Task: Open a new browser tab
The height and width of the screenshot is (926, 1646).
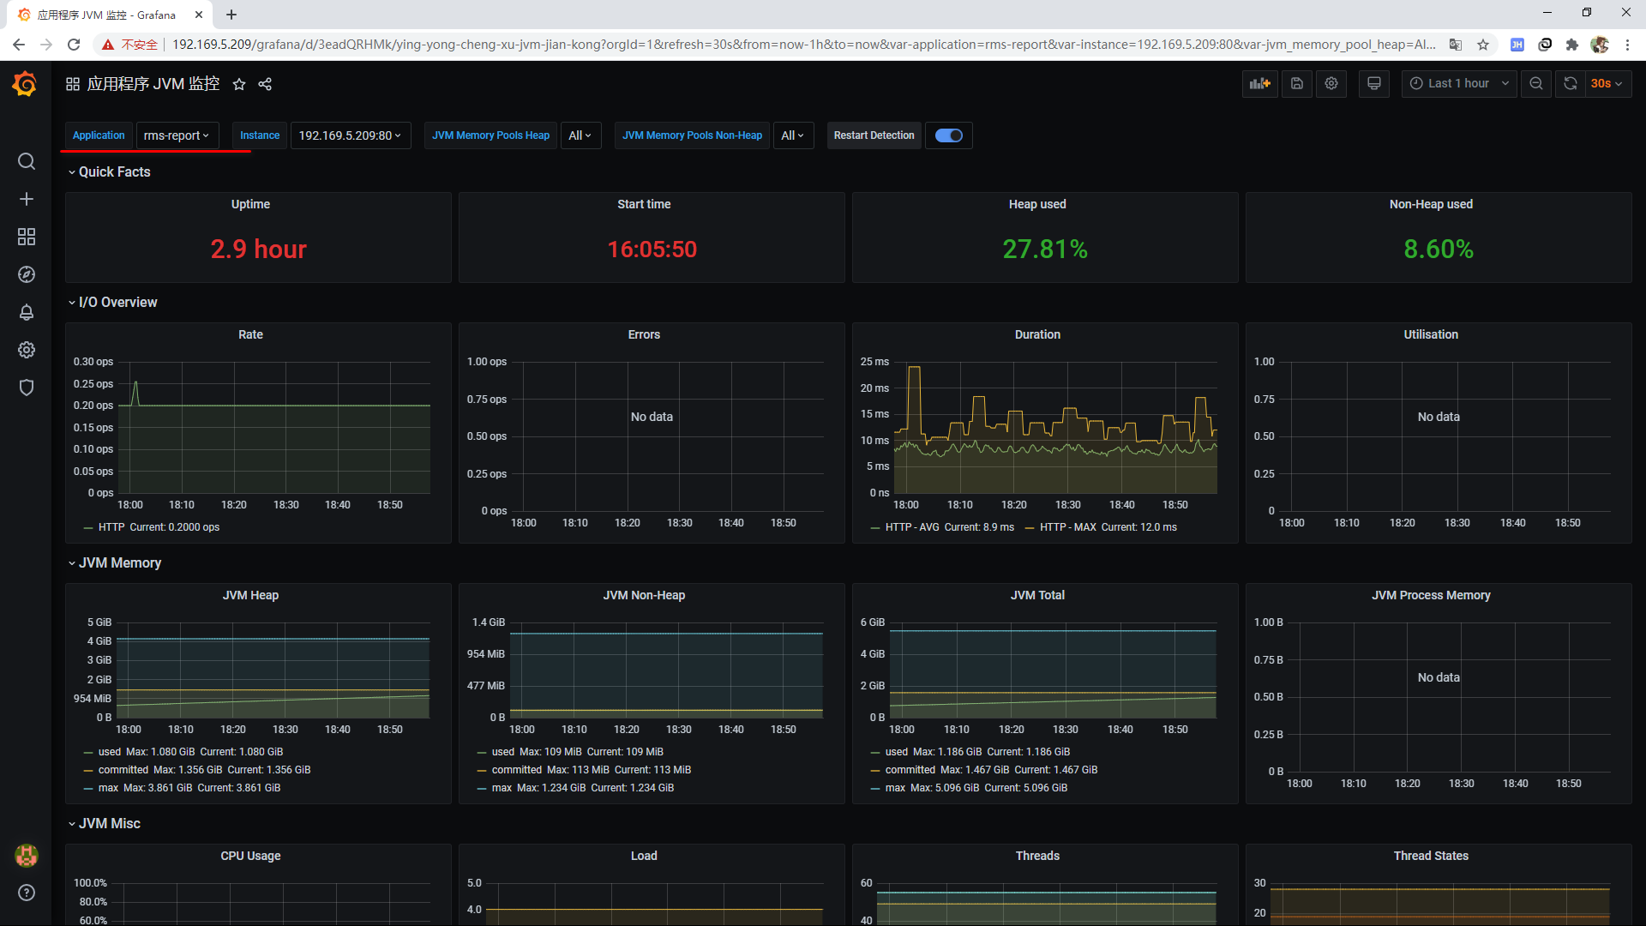Action: (x=231, y=15)
